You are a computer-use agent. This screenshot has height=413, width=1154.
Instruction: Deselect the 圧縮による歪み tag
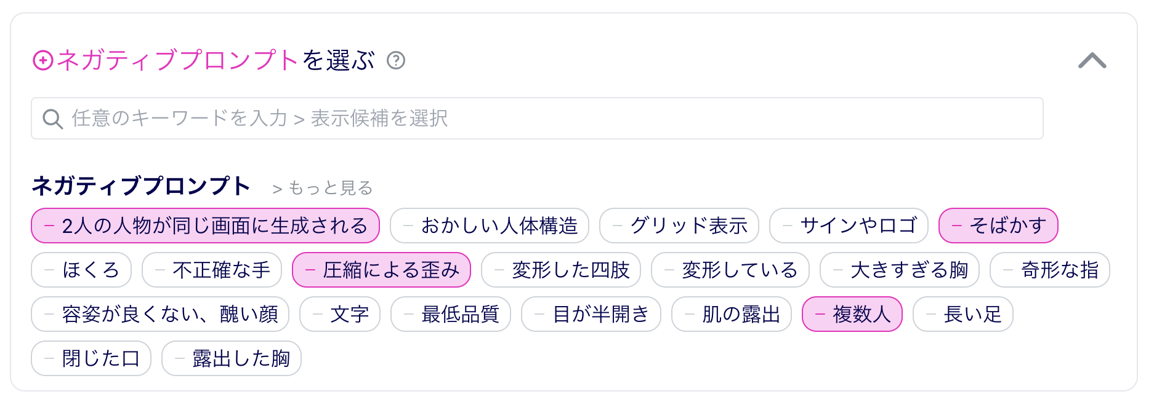coord(381,270)
